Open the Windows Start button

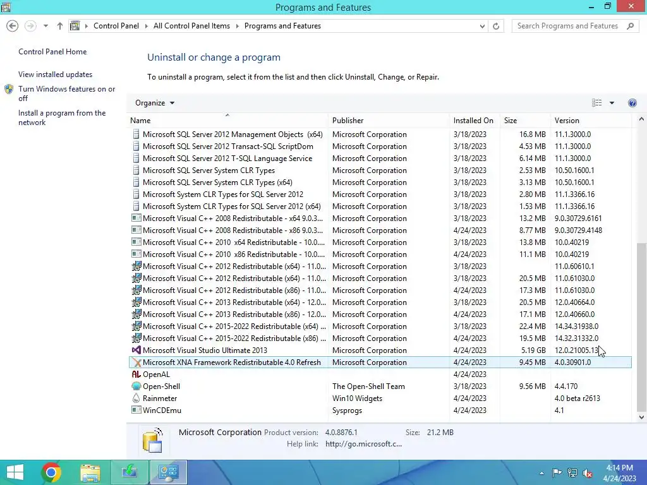pyautogui.click(x=15, y=472)
